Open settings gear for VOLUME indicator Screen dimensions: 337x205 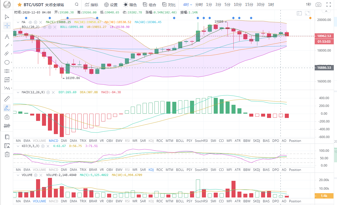click(x=36, y=175)
